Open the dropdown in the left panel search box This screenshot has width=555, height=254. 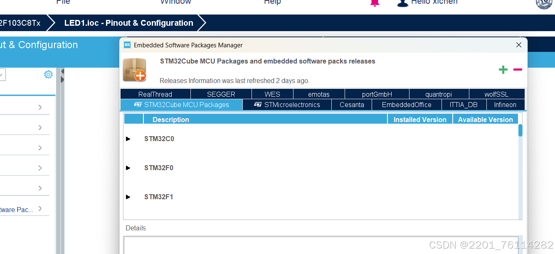tap(1, 75)
